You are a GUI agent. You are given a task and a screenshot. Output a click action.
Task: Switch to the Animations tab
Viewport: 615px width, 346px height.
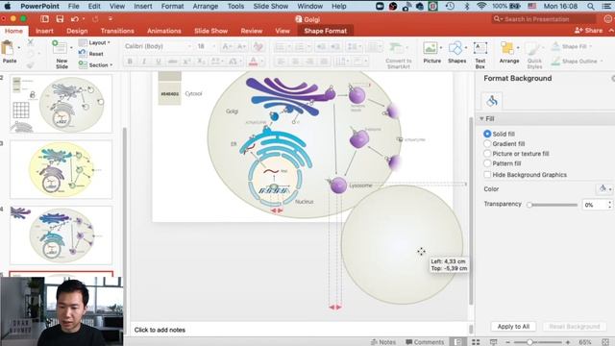164,31
